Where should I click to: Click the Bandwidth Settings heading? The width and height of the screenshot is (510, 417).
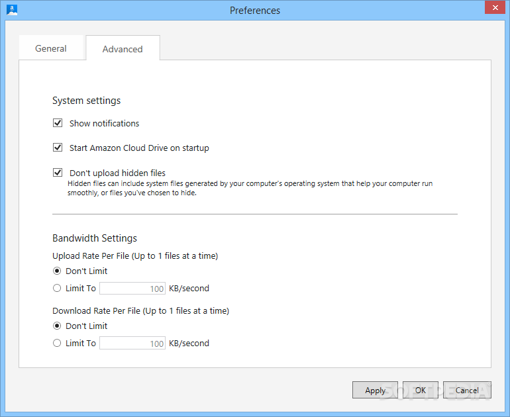click(x=95, y=238)
